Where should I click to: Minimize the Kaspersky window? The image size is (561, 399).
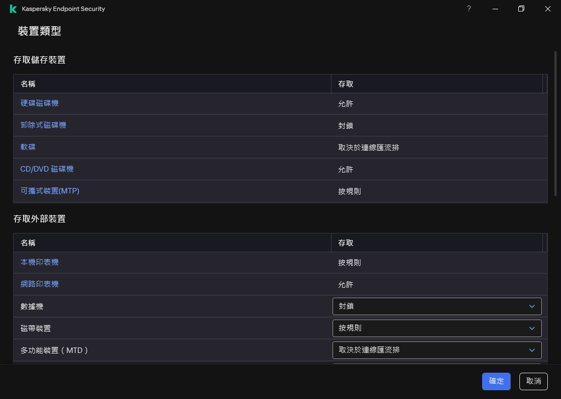coord(495,9)
